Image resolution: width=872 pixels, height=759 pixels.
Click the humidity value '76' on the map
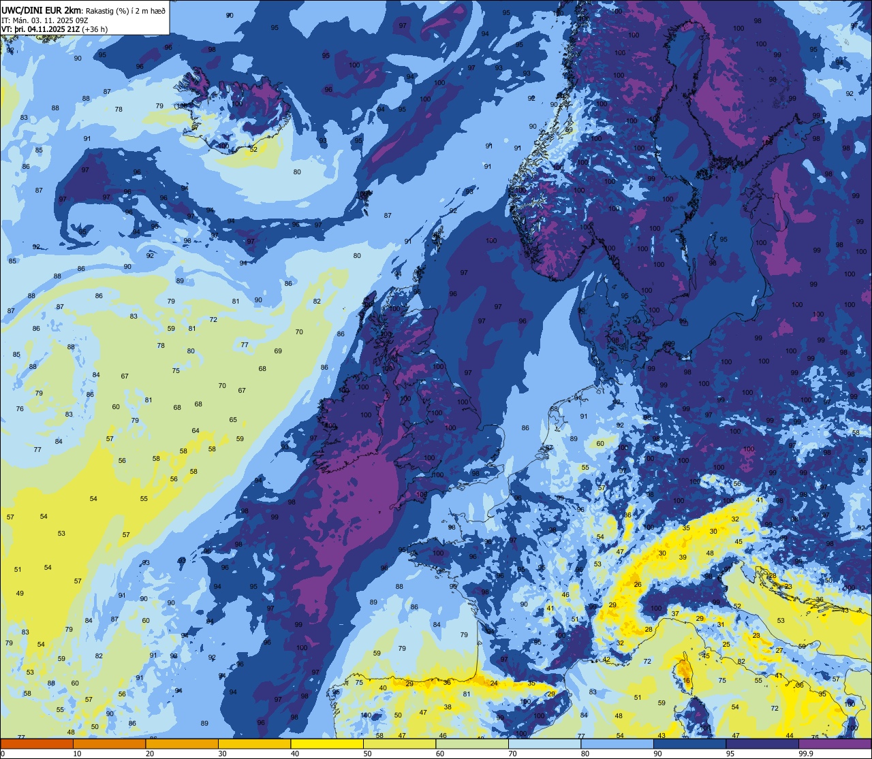20,409
